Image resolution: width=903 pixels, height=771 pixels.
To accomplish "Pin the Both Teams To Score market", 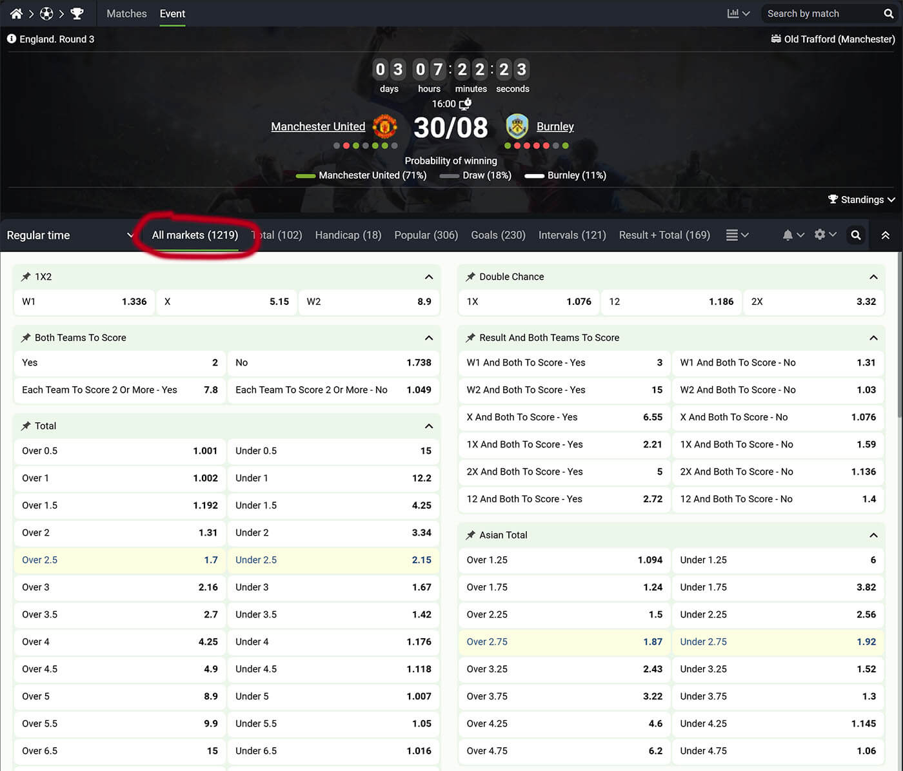I will (x=26, y=338).
